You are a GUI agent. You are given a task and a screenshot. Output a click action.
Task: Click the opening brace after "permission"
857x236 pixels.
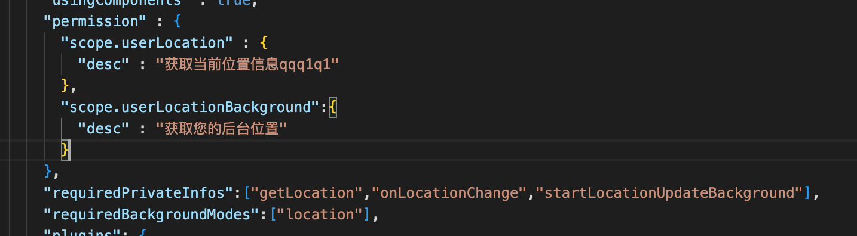coord(177,21)
